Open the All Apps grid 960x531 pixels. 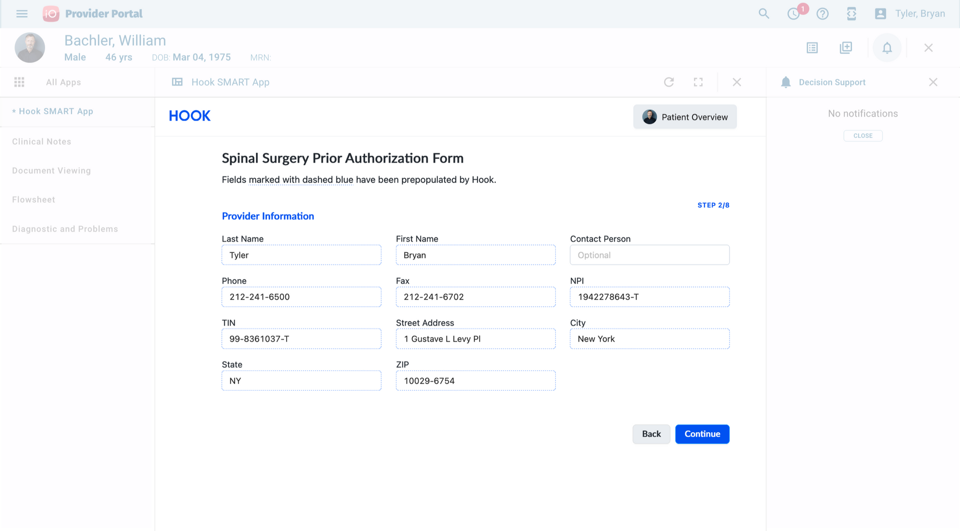(x=19, y=82)
